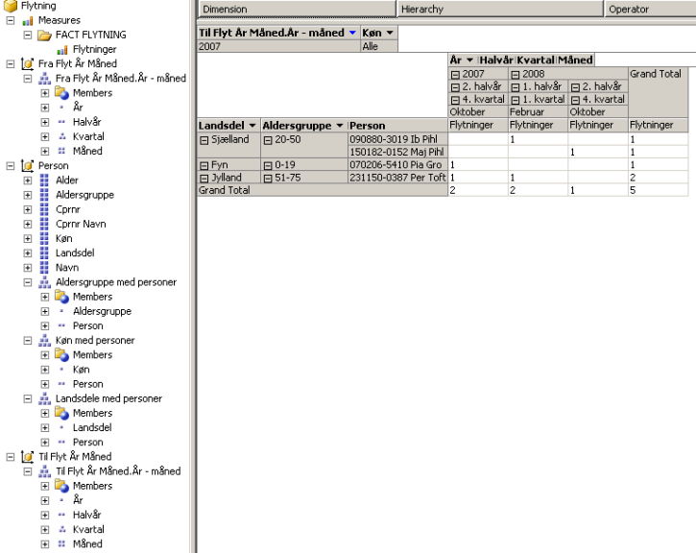Click the Hierarchy filter column header
This screenshot has width=696, height=553.
[500, 9]
